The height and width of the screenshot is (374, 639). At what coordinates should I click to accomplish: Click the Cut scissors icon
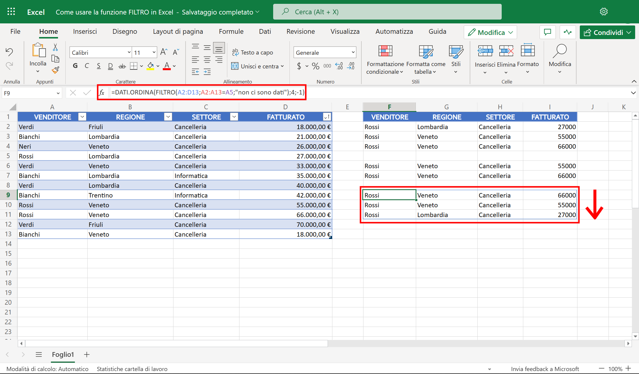click(x=55, y=47)
